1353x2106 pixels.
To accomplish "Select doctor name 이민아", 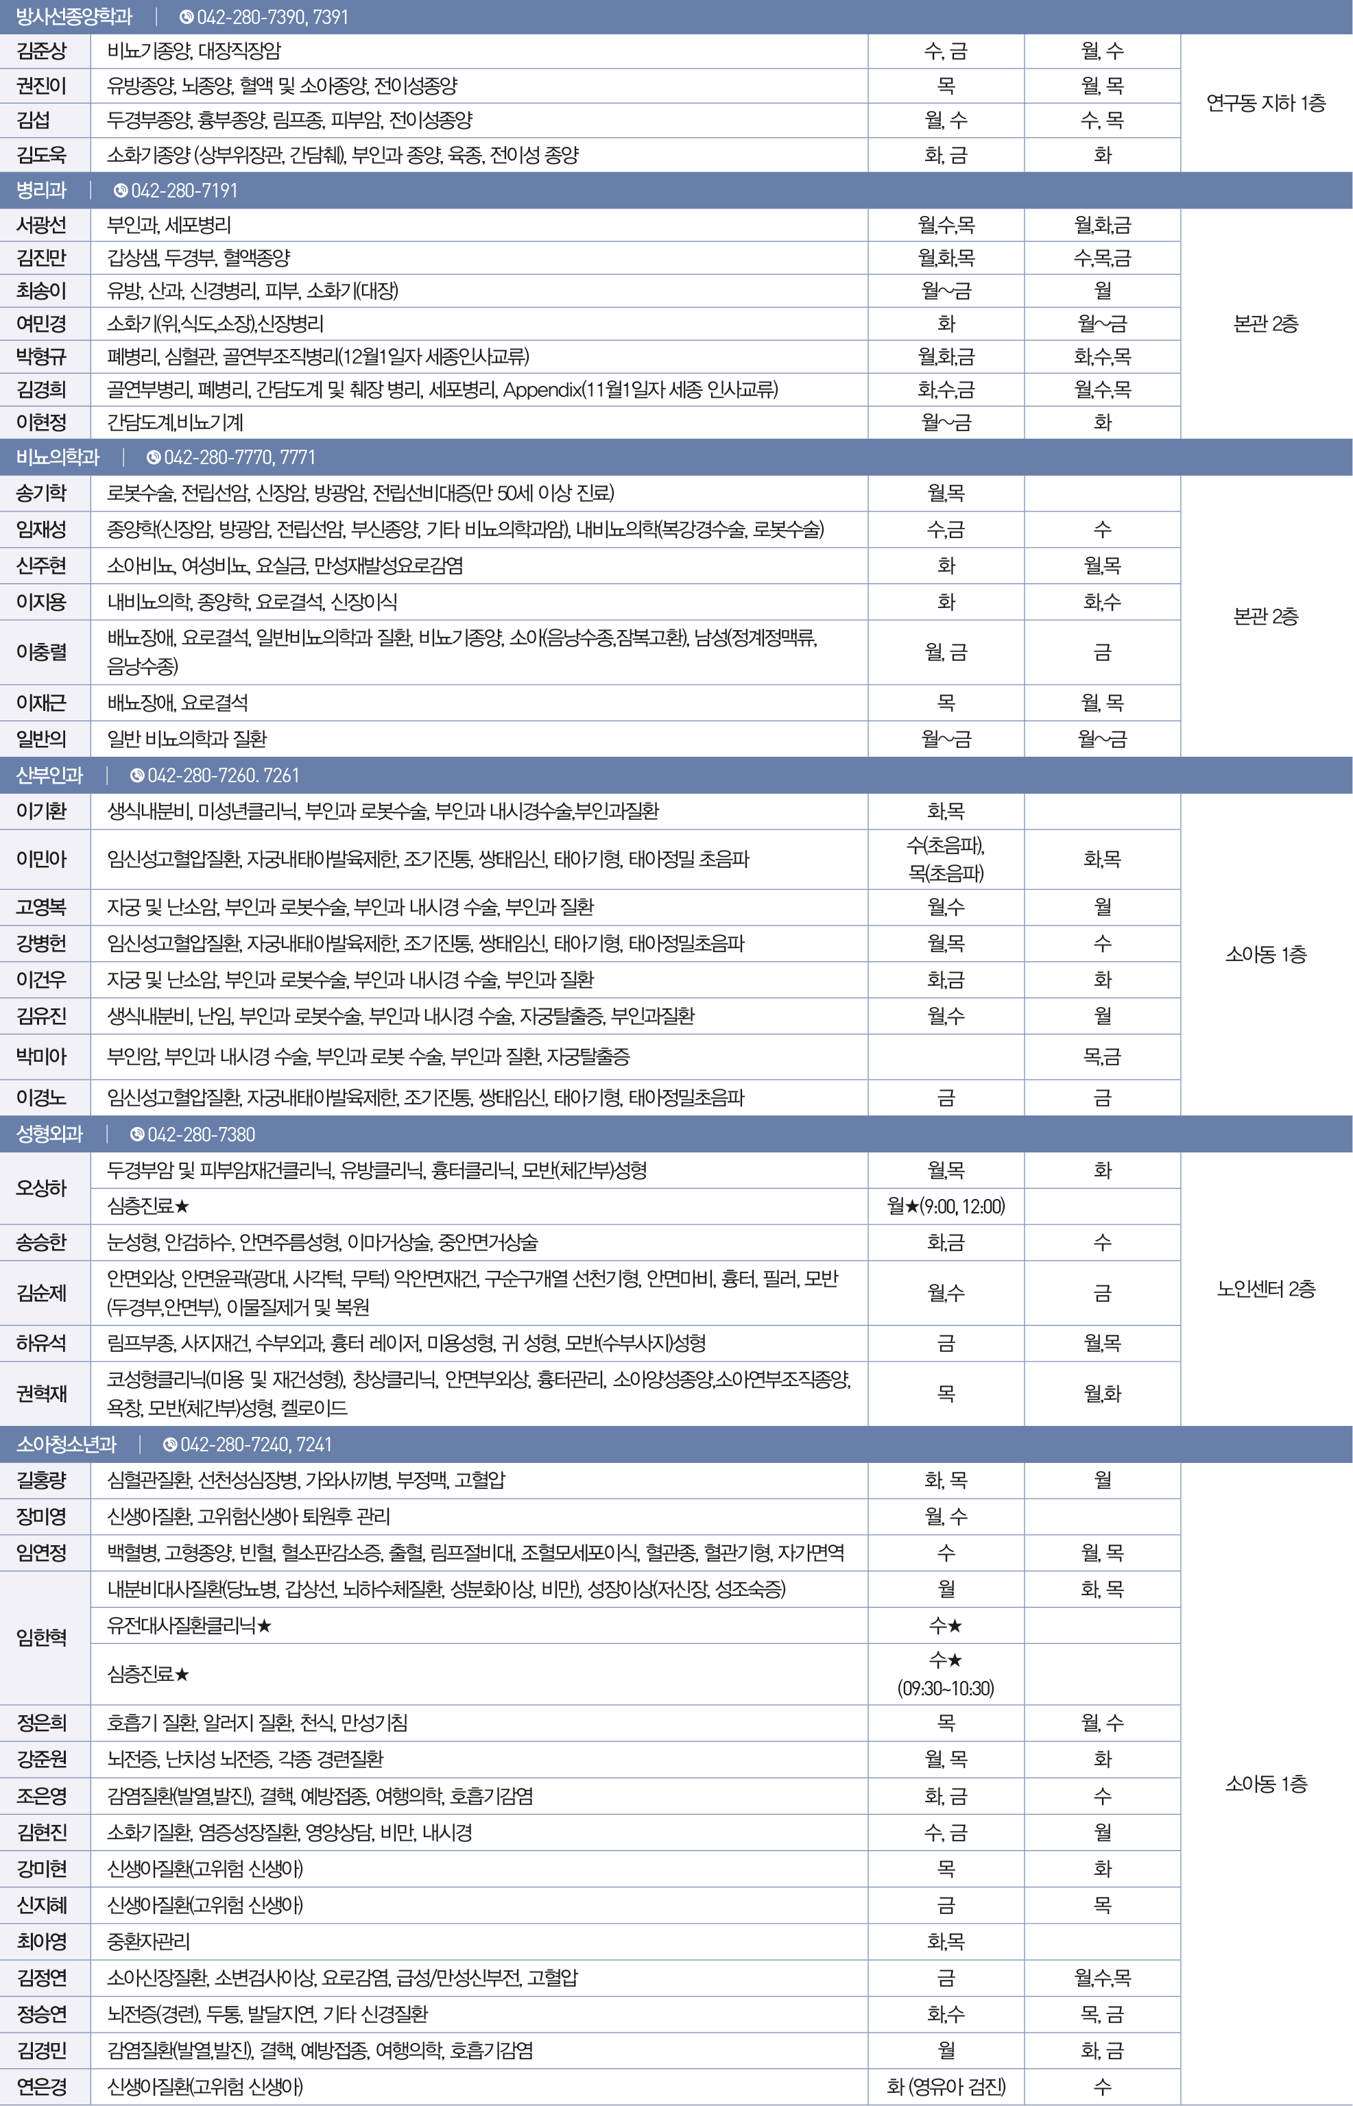I will [x=41, y=859].
